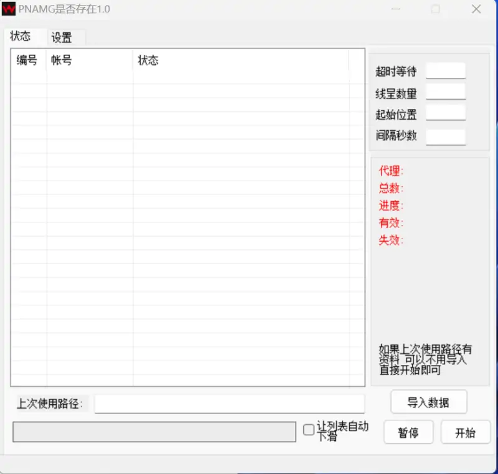Minimize the PNAMG window
The image size is (498, 474).
pos(396,9)
